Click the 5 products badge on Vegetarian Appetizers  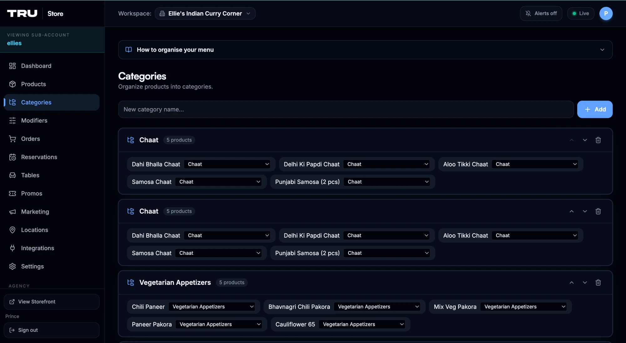click(232, 283)
